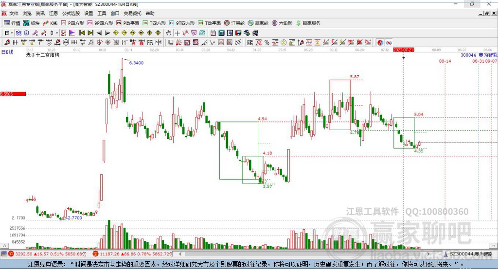
Task: Open the 工具 menu
Action: click(102, 13)
